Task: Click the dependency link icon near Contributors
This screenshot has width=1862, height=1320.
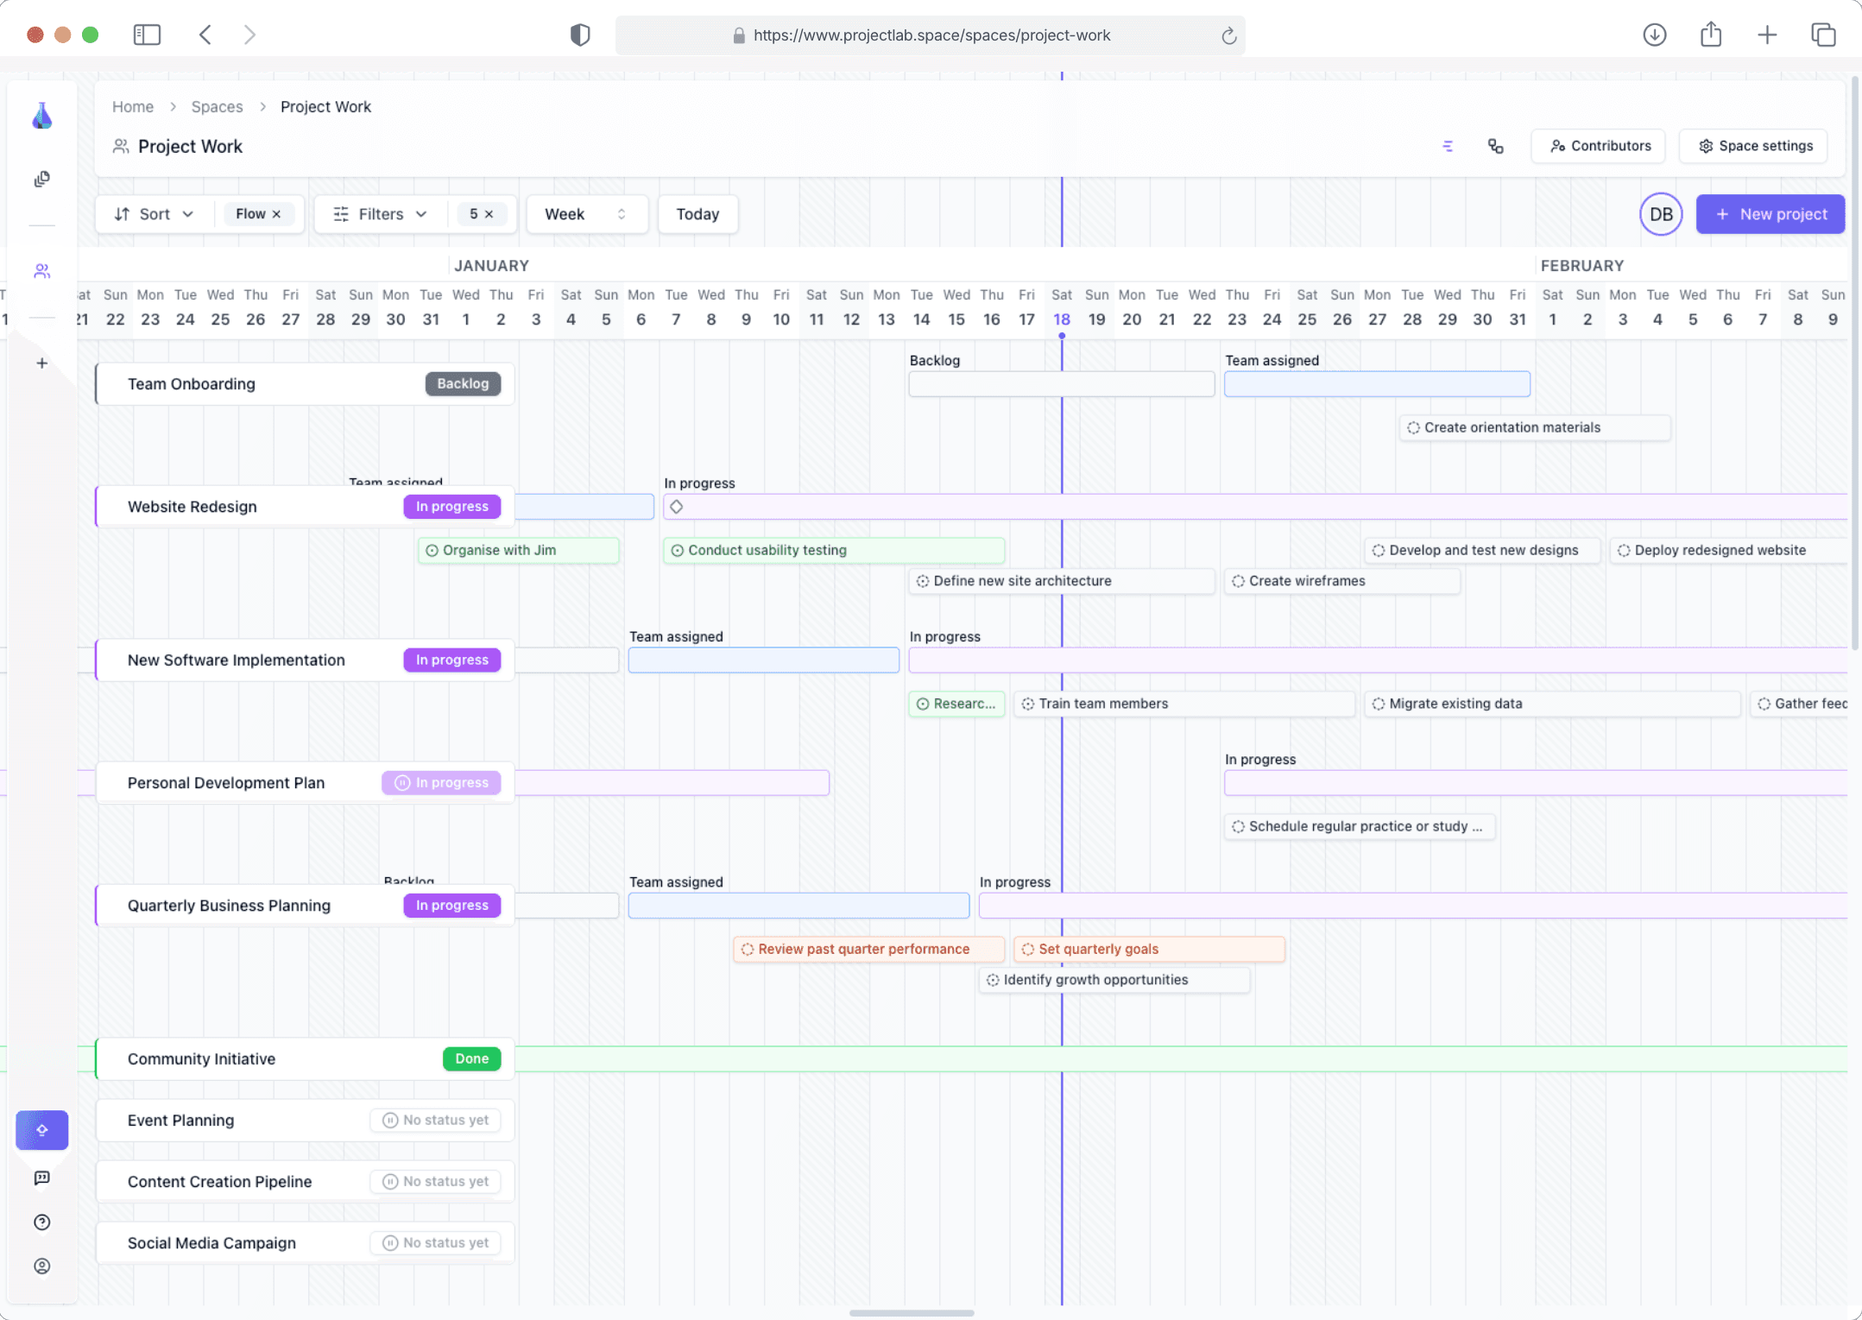Action: [x=1496, y=146]
